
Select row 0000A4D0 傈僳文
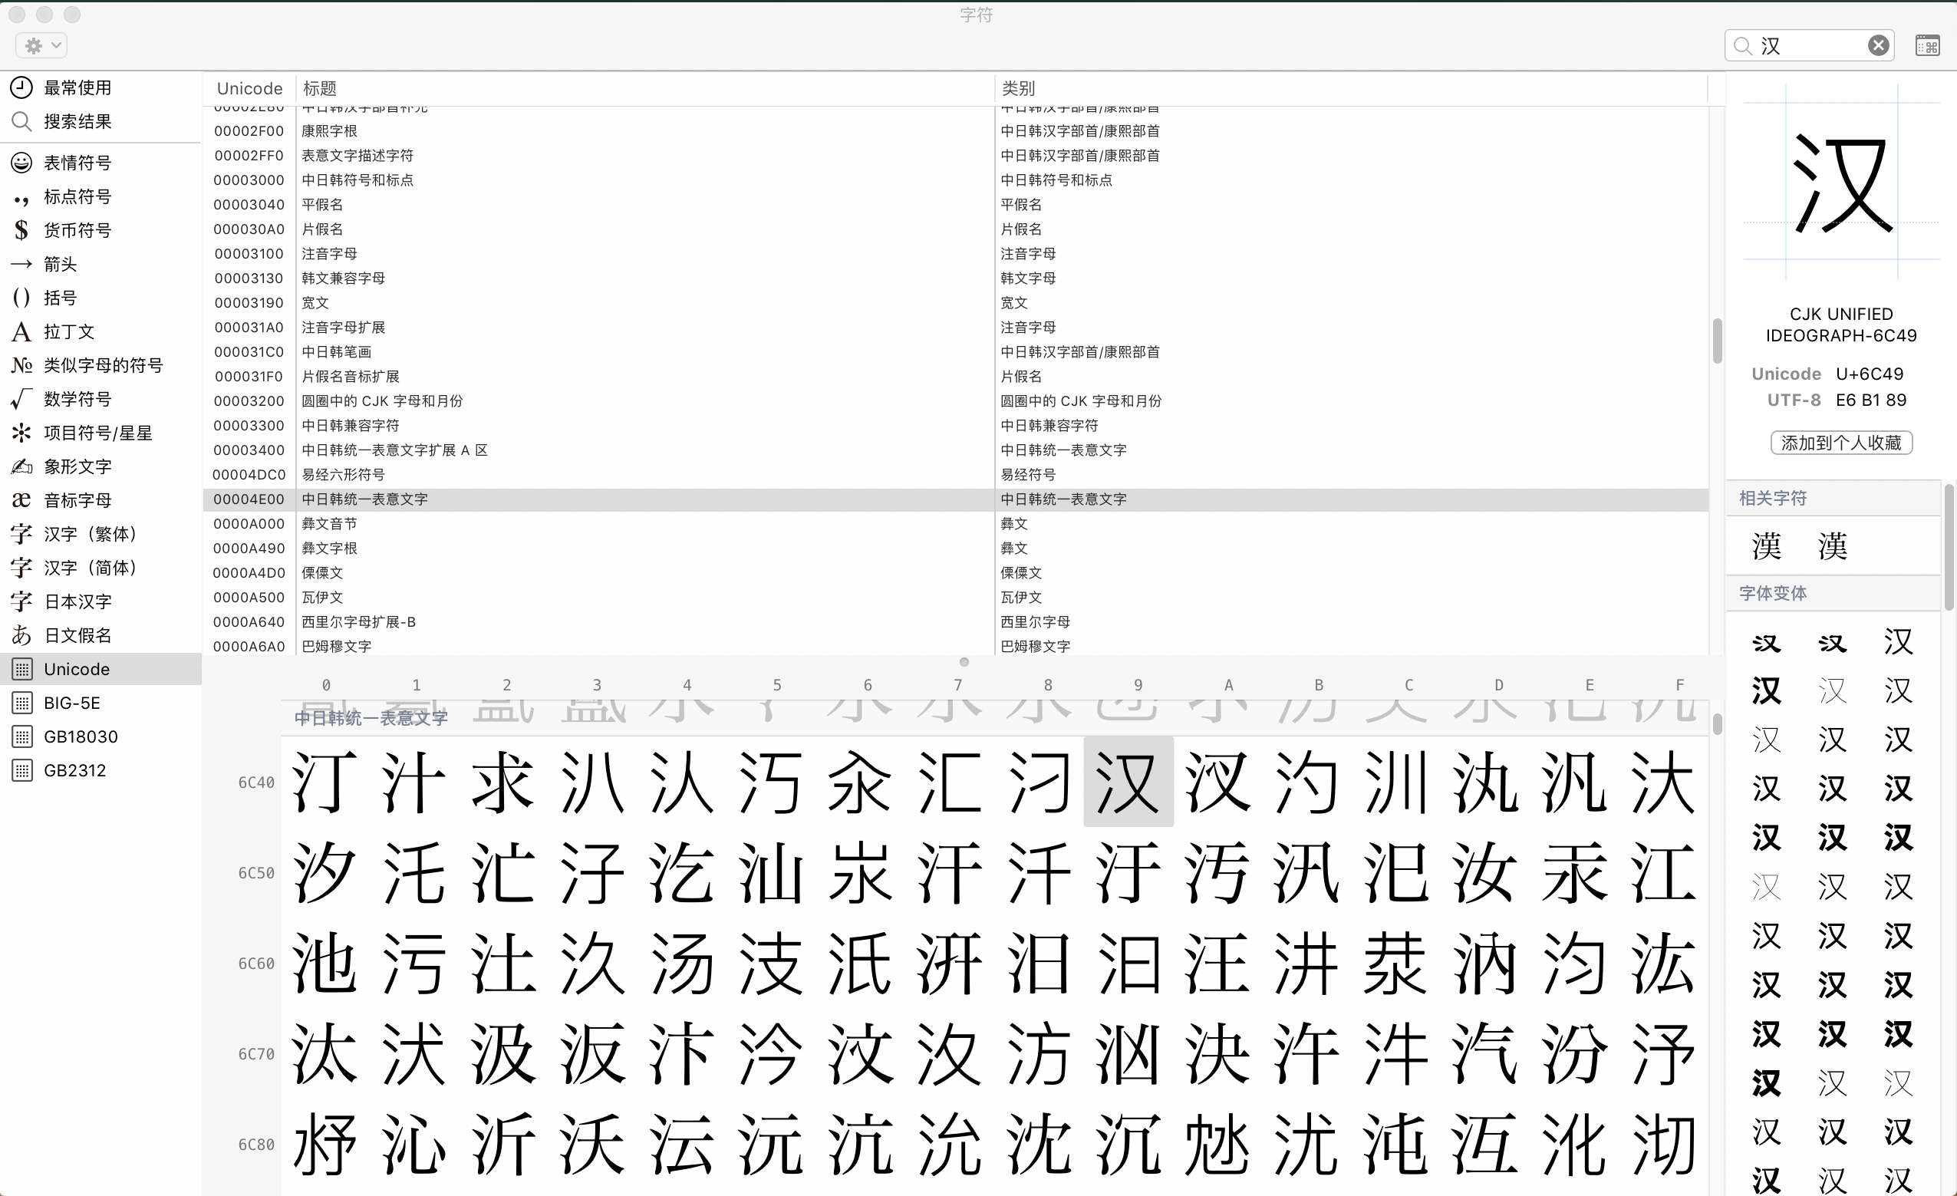click(957, 572)
